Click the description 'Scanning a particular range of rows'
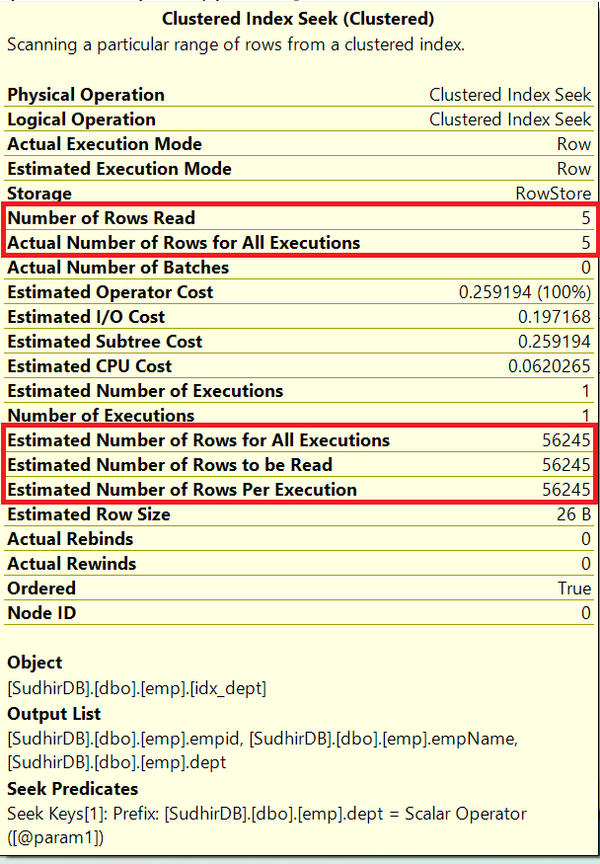The height and width of the screenshot is (864, 600). (236, 44)
